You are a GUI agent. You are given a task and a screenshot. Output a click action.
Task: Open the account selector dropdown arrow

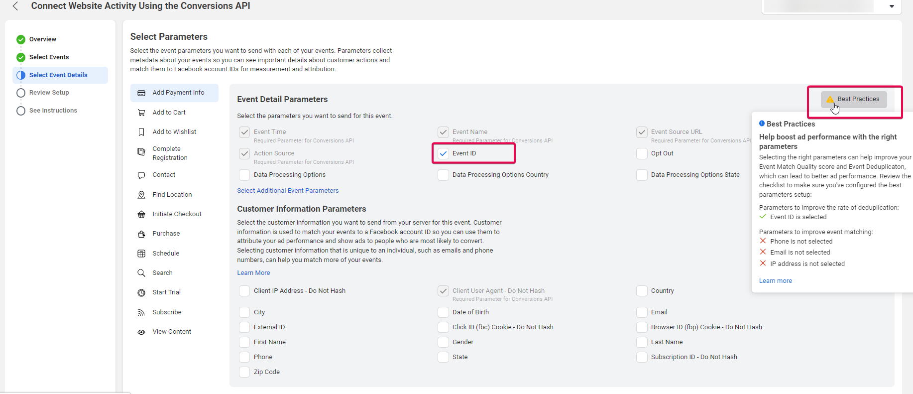point(892,6)
